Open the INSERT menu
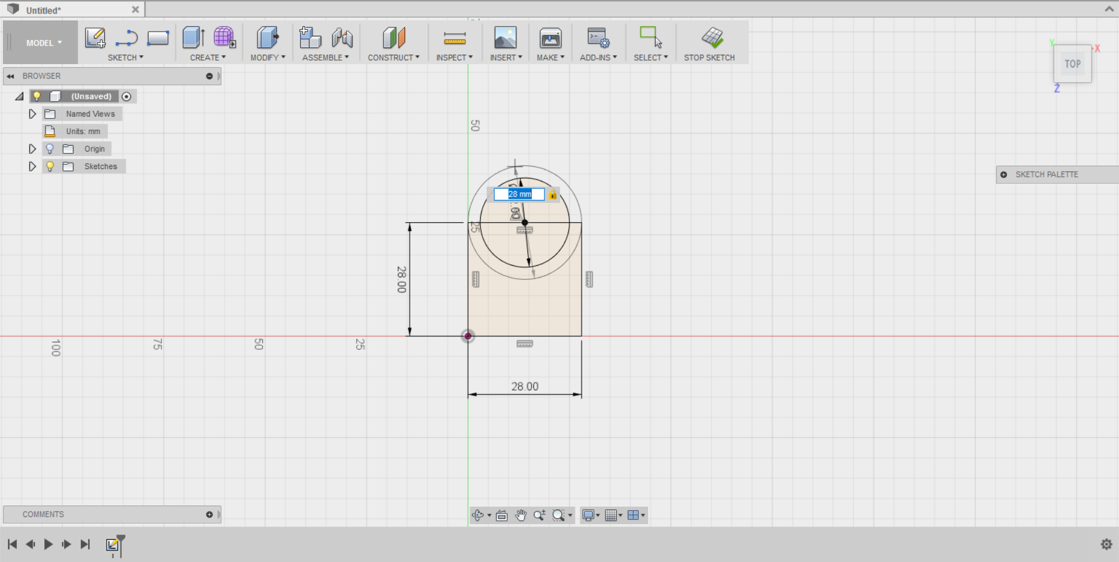Image resolution: width=1119 pixels, height=562 pixels. pos(506,58)
